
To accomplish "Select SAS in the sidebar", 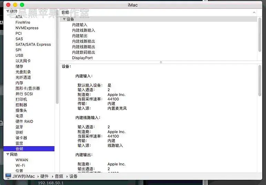I will point(19,39).
